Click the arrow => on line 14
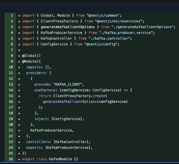The image size is (179, 164). pyautogui.click(x=126, y=90)
